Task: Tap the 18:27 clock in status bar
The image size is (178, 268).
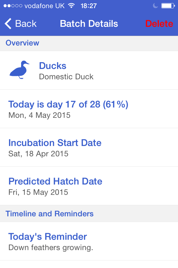Action: point(88,6)
